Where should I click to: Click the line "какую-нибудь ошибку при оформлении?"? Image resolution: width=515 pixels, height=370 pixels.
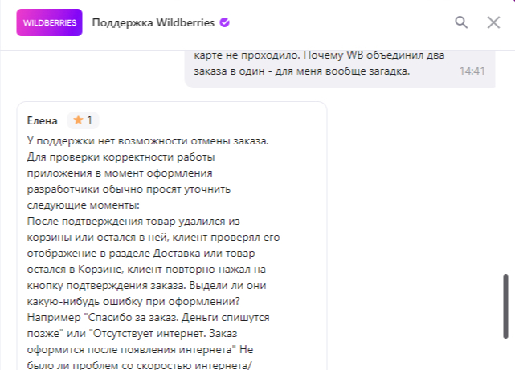click(x=133, y=302)
